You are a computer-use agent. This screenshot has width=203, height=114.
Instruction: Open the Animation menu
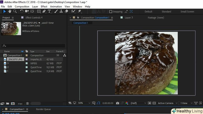click(56, 6)
